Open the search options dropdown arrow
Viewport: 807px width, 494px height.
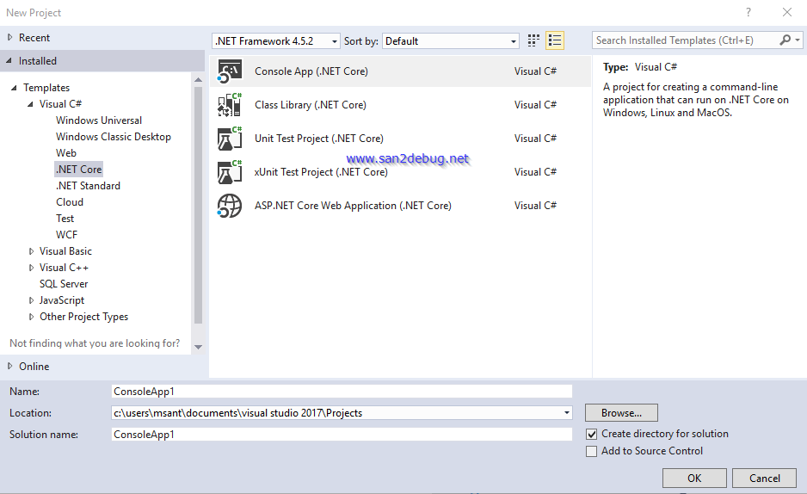[x=798, y=40]
